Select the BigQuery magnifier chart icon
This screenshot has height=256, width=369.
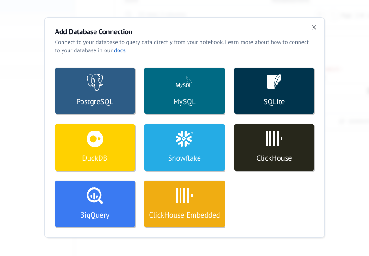pos(95,196)
